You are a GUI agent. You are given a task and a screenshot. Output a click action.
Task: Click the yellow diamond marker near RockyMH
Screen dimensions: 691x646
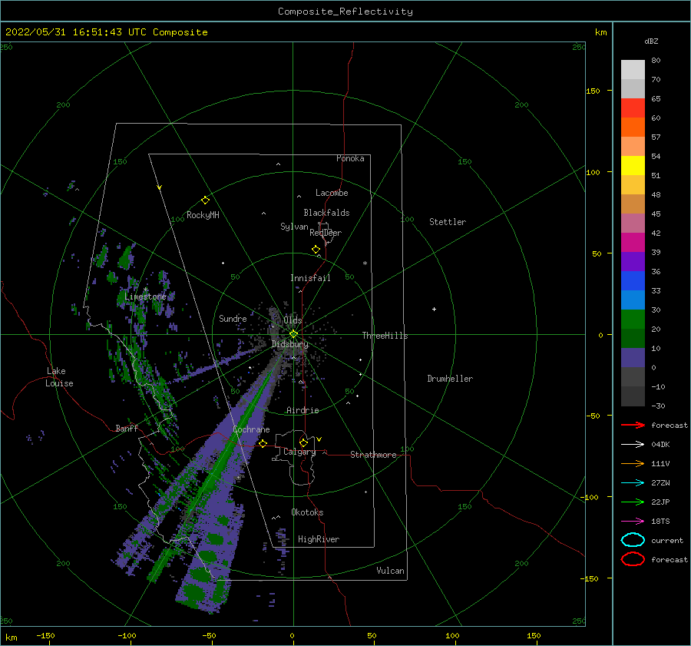tap(205, 200)
